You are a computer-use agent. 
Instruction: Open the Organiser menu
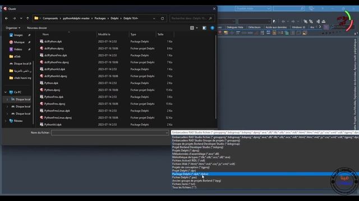click(13, 28)
